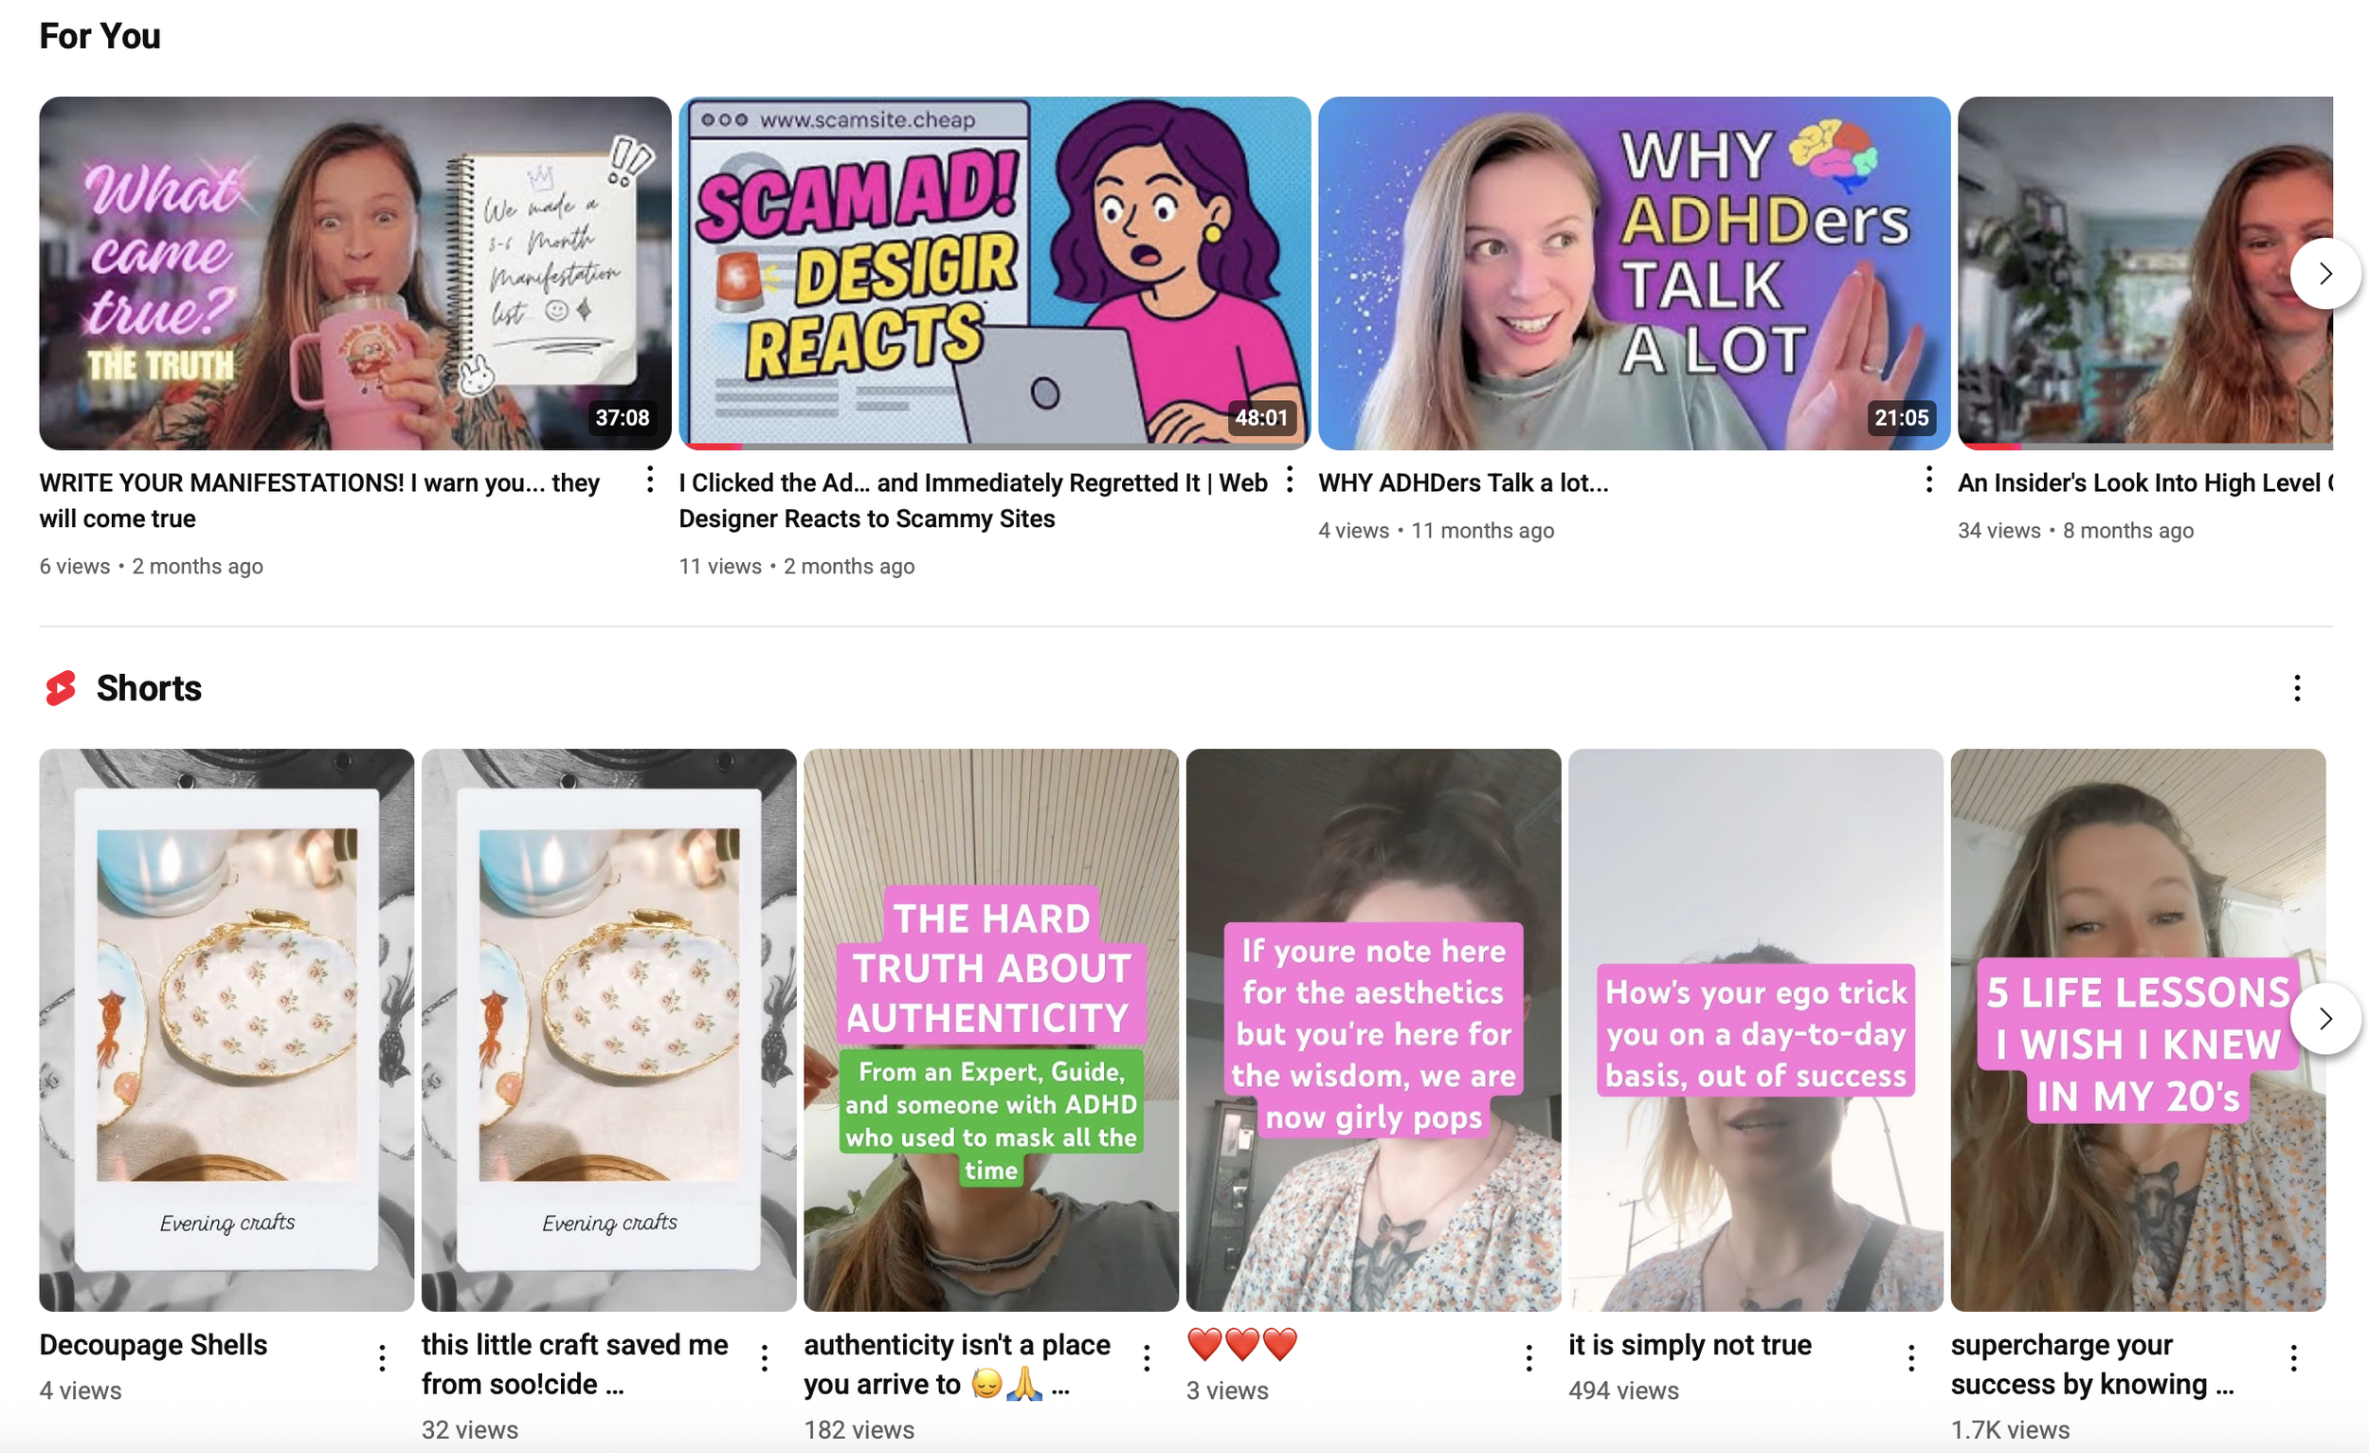The width and height of the screenshot is (2369, 1453).
Task: Open the Shorts section options menu
Action: (x=2297, y=687)
